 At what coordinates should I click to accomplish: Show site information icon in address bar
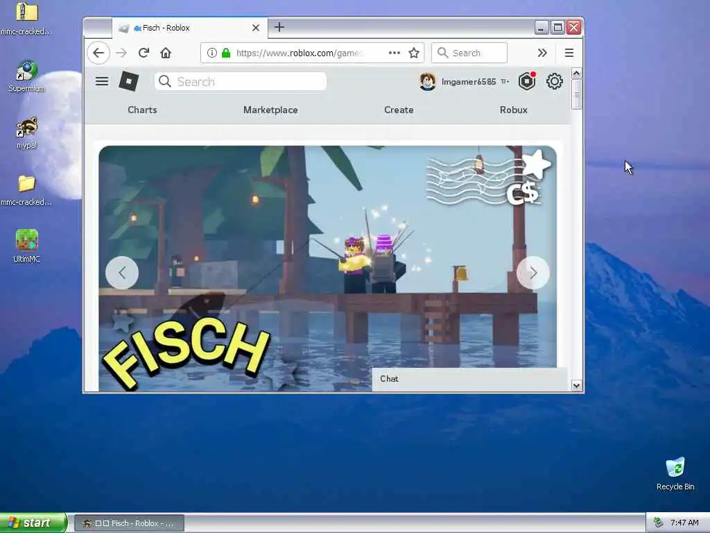[x=211, y=53]
